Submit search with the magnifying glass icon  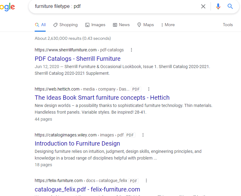click(230, 6)
